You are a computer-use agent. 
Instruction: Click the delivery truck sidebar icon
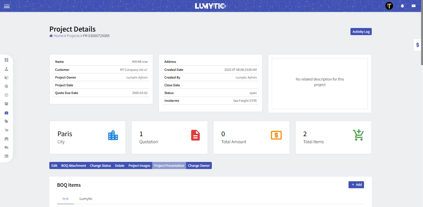pos(6,147)
